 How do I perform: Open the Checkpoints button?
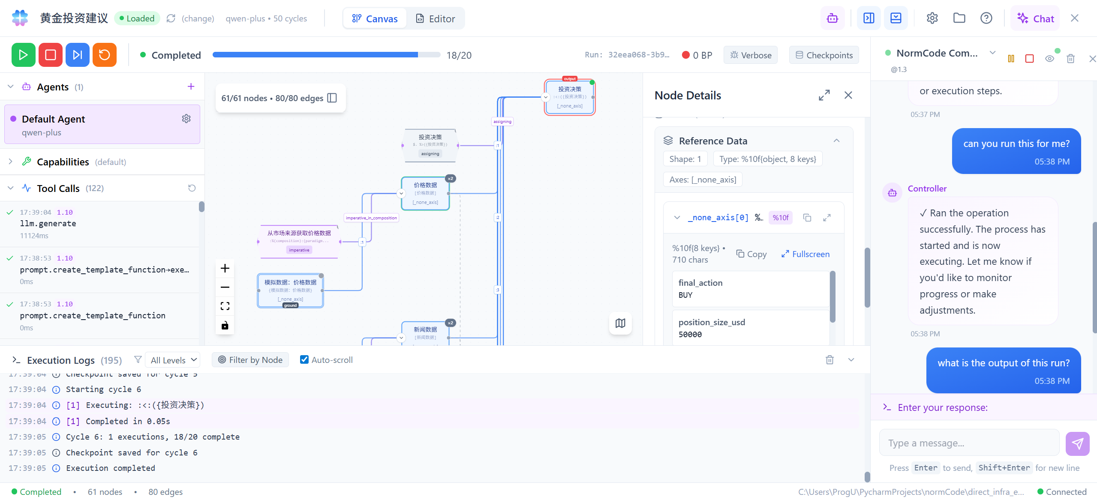click(x=824, y=55)
